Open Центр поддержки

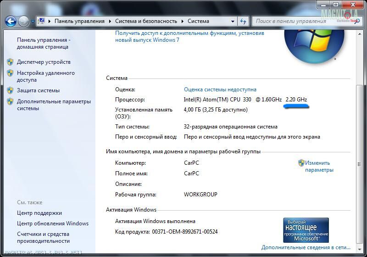click(39, 213)
